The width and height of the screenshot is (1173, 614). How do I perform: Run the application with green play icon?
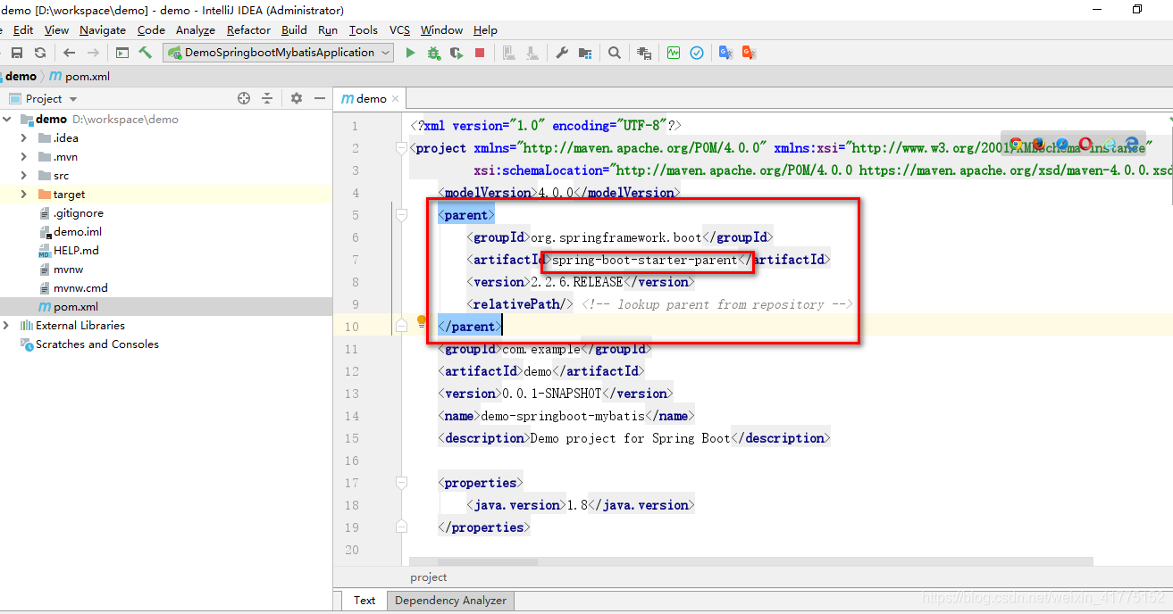pos(410,53)
